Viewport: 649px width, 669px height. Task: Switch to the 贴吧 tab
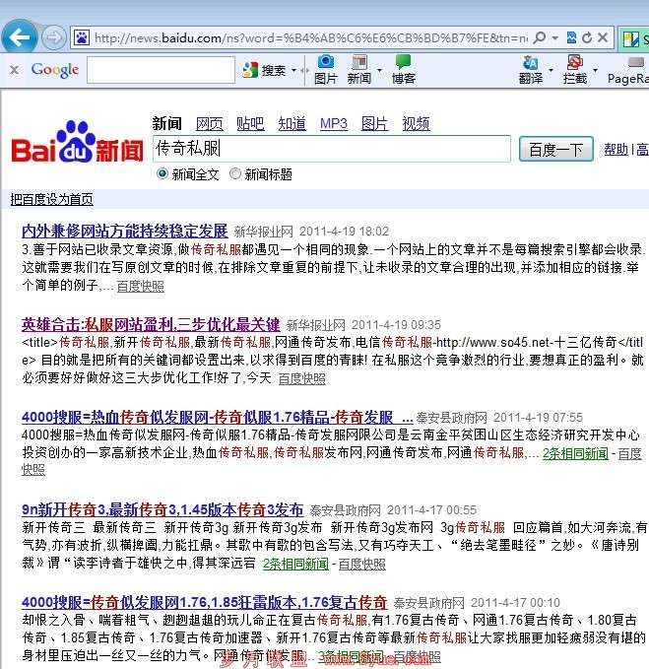point(250,124)
